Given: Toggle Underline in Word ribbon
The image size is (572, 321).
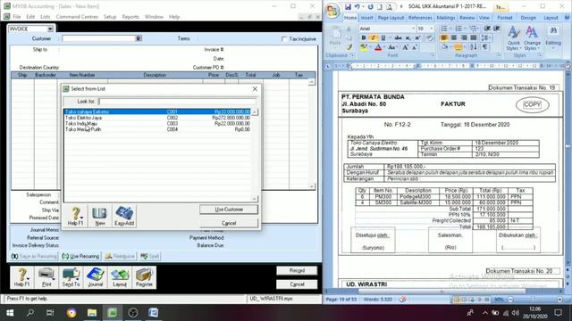Looking at the screenshot, I should tap(383, 37).
